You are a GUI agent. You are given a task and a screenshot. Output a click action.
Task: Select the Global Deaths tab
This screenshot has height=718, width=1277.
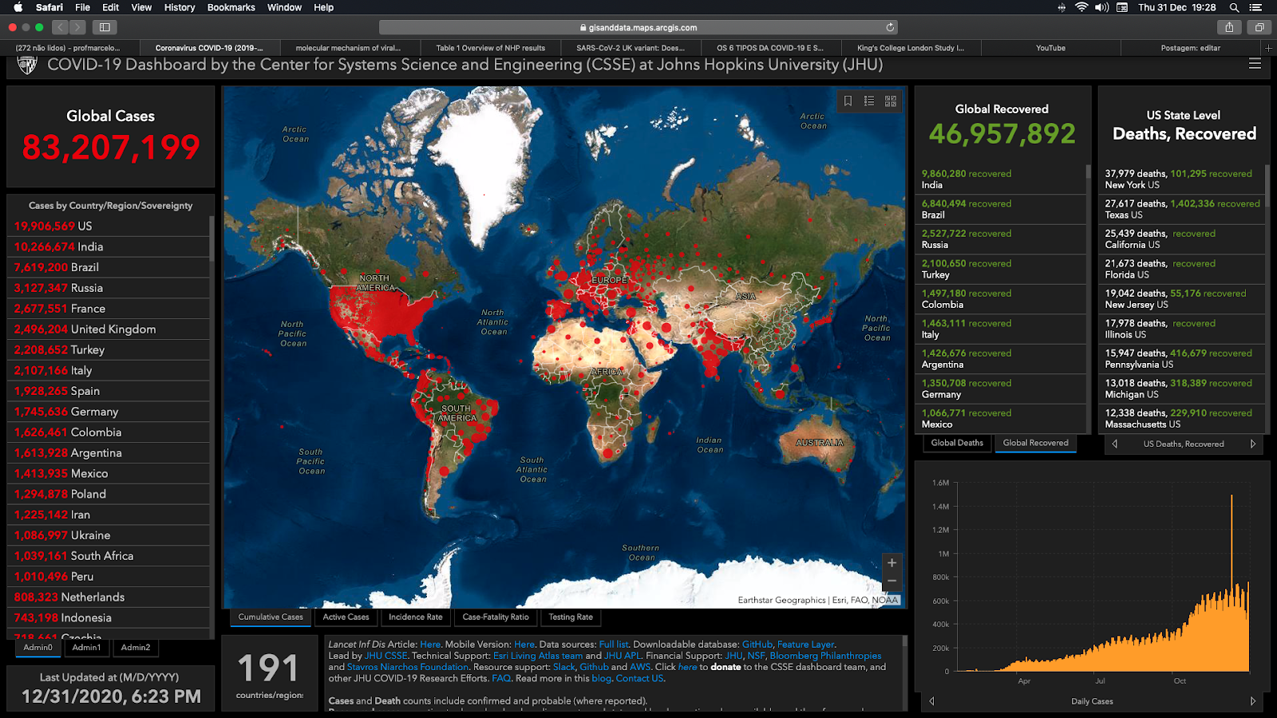[957, 443]
